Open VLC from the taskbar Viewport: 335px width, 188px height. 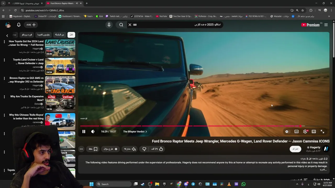point(229,184)
